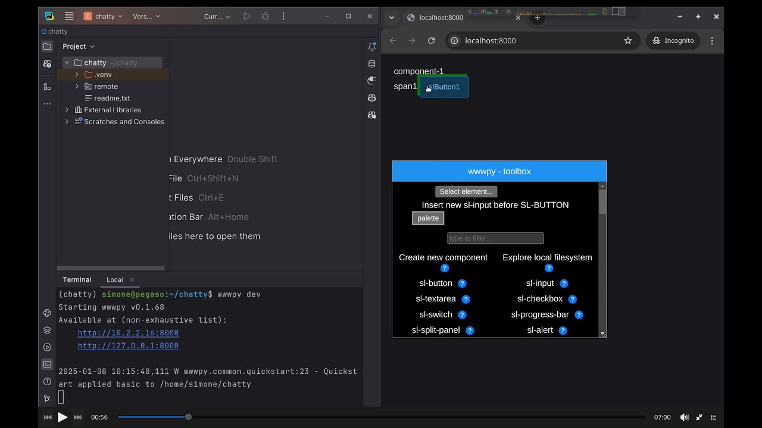The height and width of the screenshot is (428, 762).
Task: Open the chatty project dropdown in the title bar
Action: 104,17
